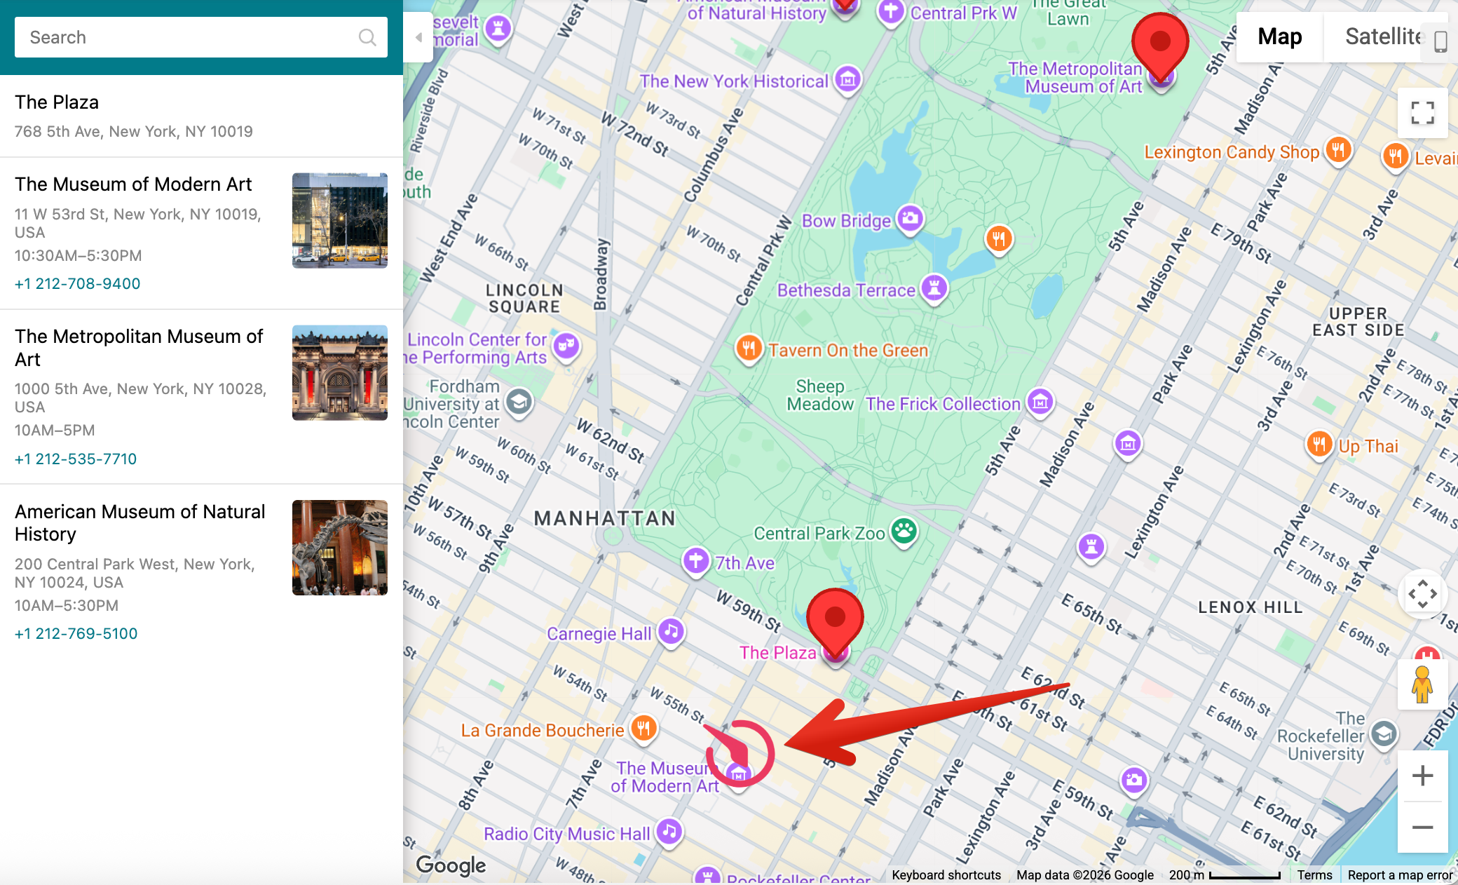Click The Frick Collection map label

click(x=943, y=404)
